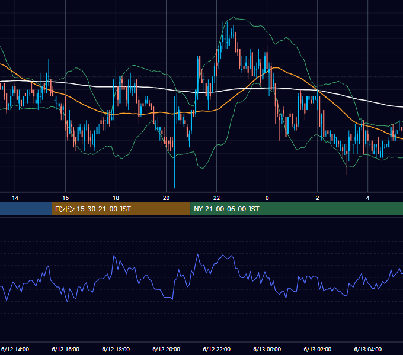
Task: Click the blue session bar before ロンドン
Action: (x=25, y=209)
